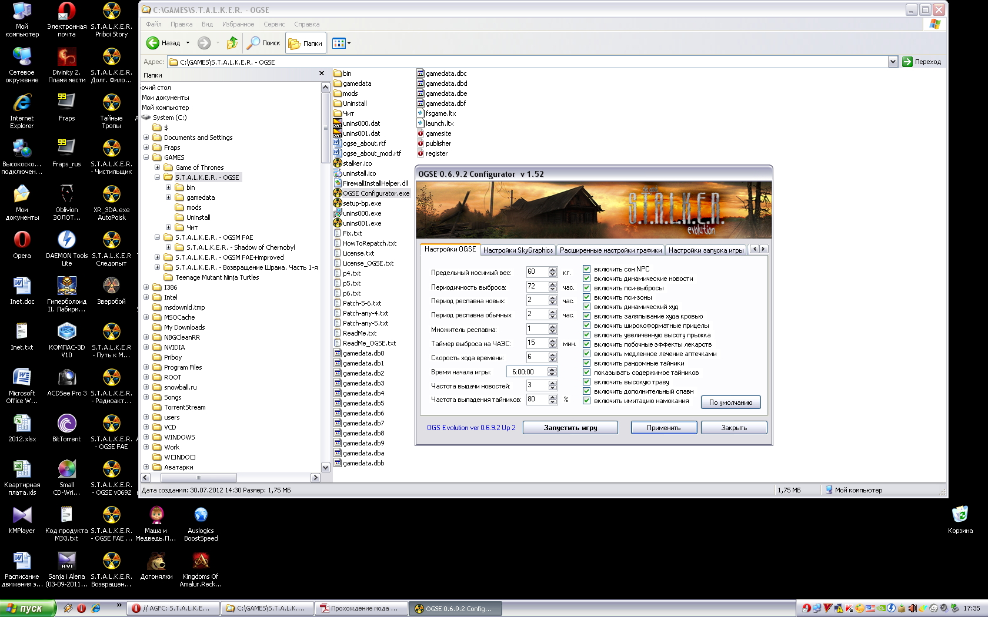Click the Применить button
This screenshot has width=988, height=617.
click(x=663, y=428)
